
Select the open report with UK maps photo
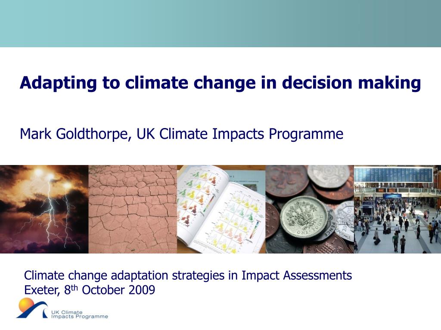(221, 209)
